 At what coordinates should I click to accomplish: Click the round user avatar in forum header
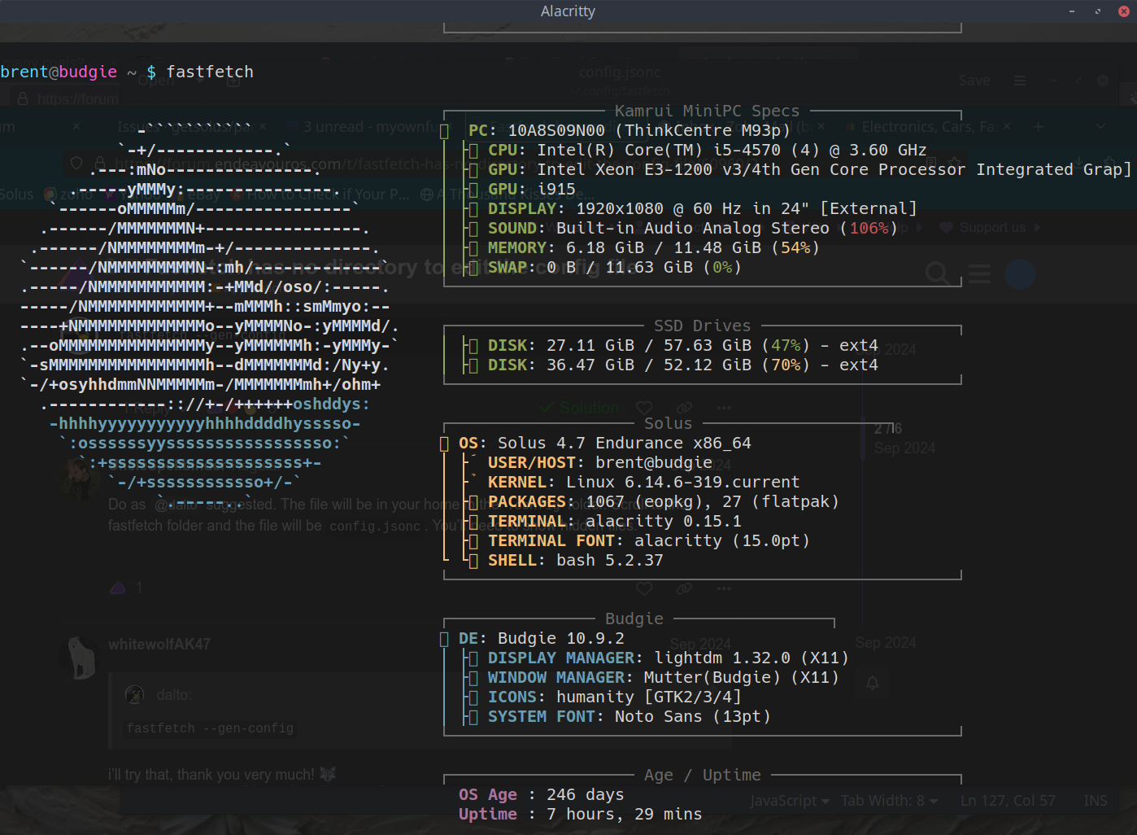1019,274
